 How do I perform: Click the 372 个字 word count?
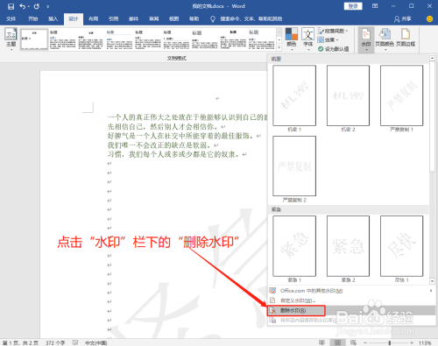point(55,342)
